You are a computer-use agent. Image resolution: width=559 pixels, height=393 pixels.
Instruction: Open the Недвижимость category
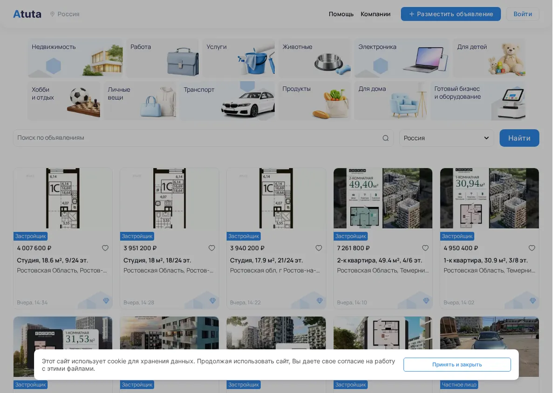(75, 58)
